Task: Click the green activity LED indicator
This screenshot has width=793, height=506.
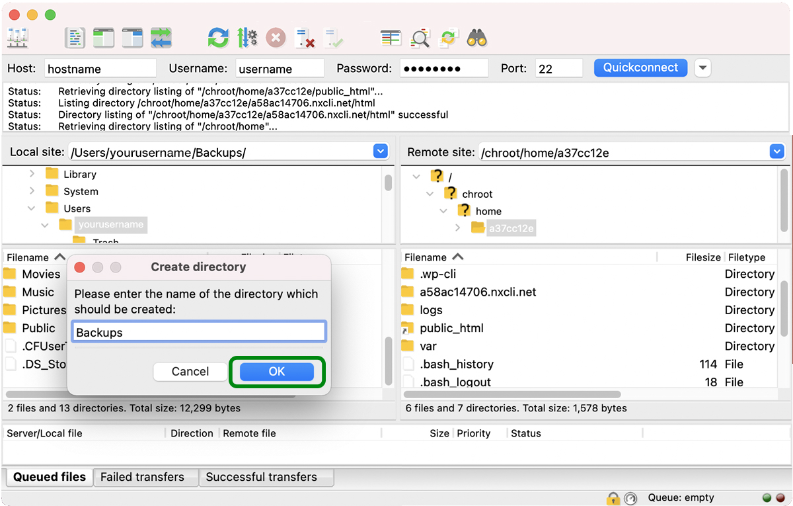Action: point(767,497)
